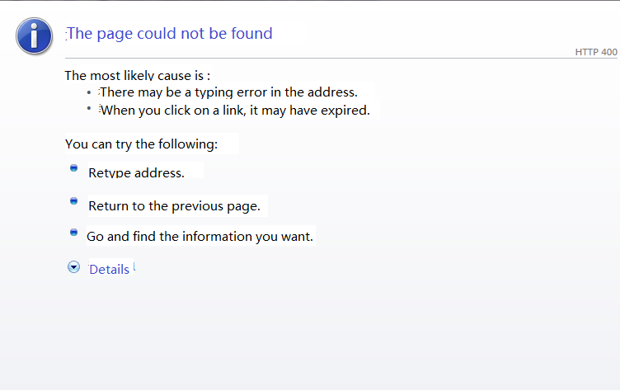Click the You can try the following text
The height and width of the screenshot is (391, 620).
tap(141, 144)
